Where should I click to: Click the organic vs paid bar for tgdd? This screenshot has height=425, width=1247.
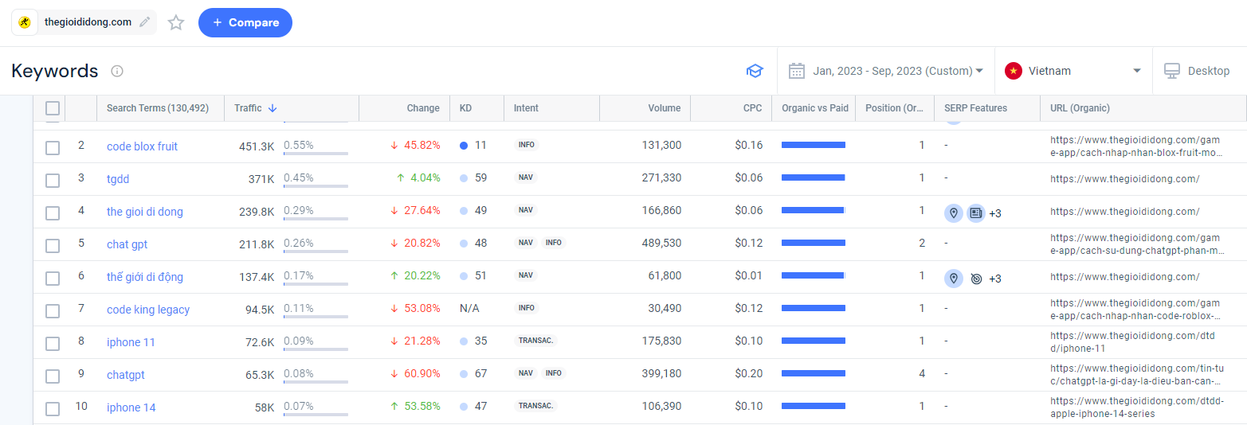(x=814, y=177)
